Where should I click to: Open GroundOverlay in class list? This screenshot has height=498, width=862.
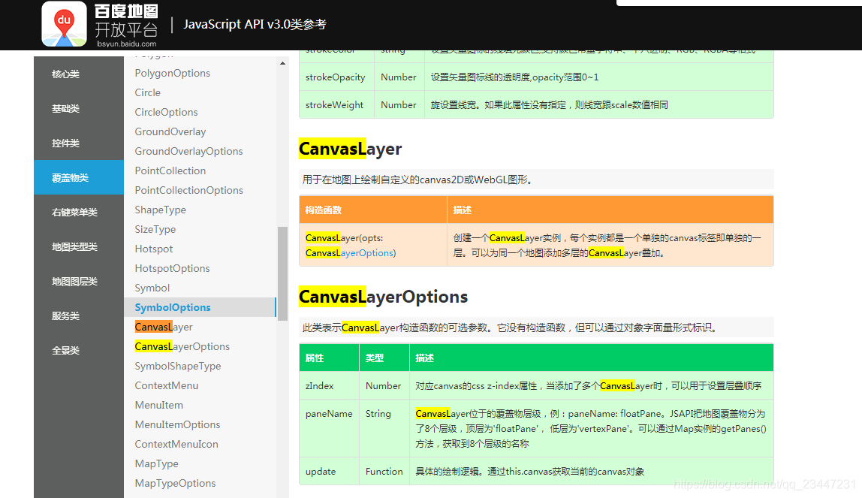(170, 132)
